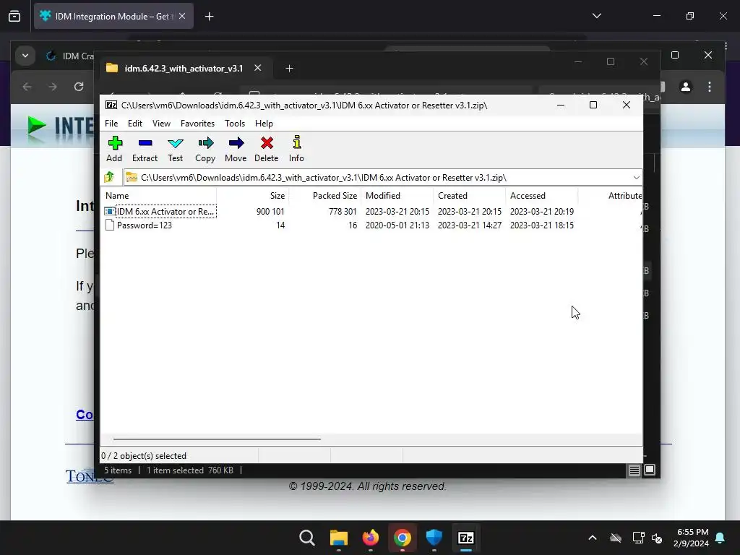The height and width of the screenshot is (555, 740).
Task: Close the IDM Integration Module tab
Action: (x=182, y=16)
